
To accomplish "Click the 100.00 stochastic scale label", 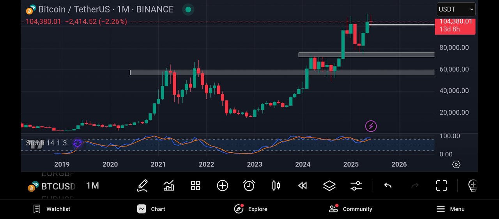I will [449, 136].
